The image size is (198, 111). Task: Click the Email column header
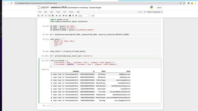(128, 71)
